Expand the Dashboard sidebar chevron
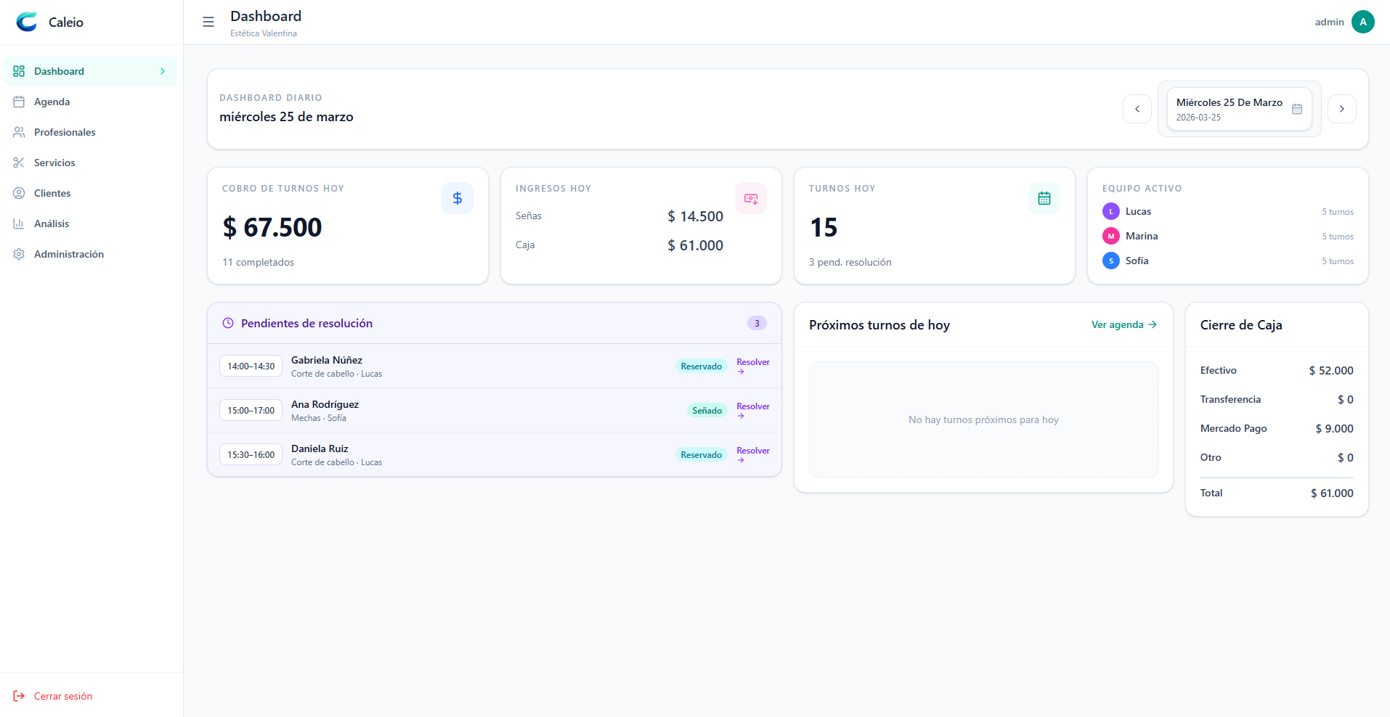Viewport: 1390px width, 717px height. (161, 70)
